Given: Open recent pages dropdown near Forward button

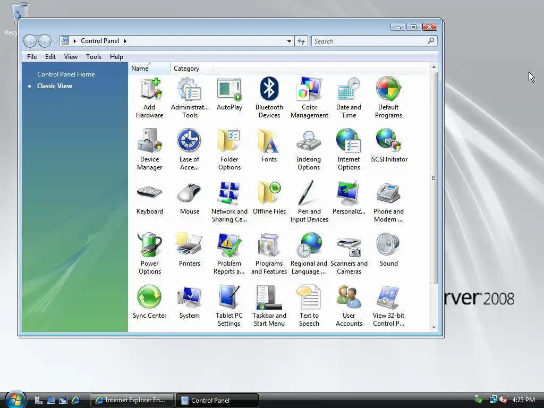Looking at the screenshot, I should (x=55, y=41).
